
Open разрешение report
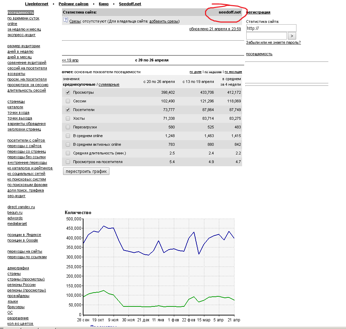[x=18, y=318]
